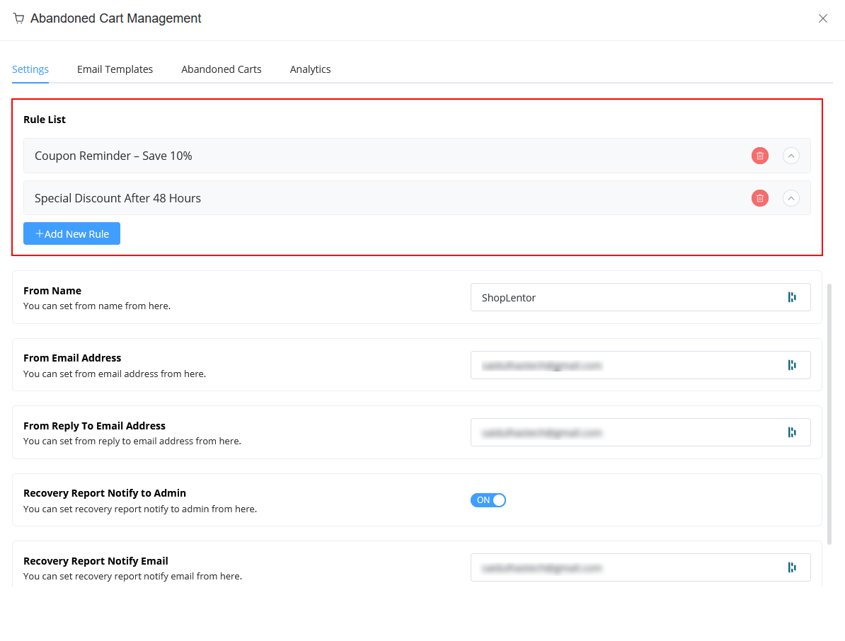Click the dynamic data icon in From Name field
Screen dimensions: 845x641
coord(792,297)
